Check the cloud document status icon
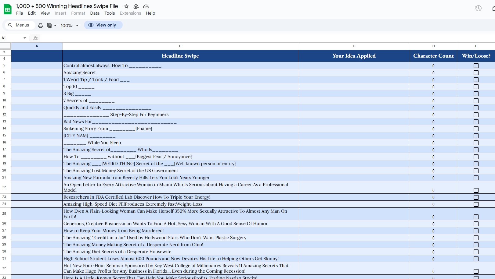495x279 pixels. tap(146, 6)
